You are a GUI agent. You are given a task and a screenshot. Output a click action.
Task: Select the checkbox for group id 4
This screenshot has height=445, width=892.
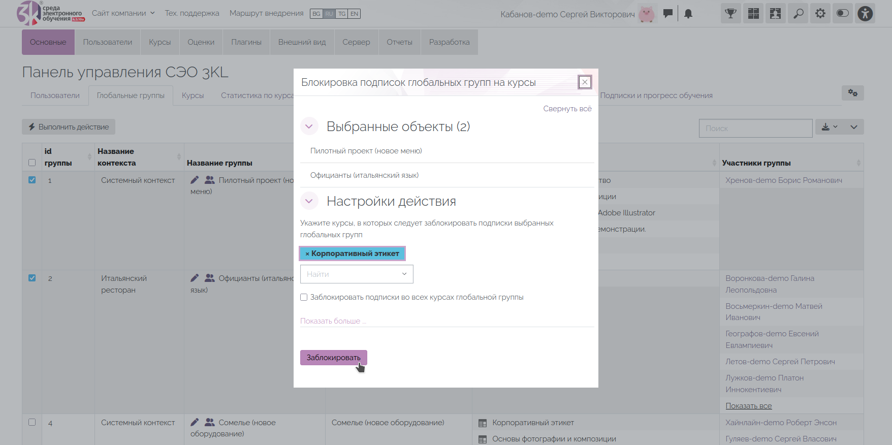coord(32,422)
